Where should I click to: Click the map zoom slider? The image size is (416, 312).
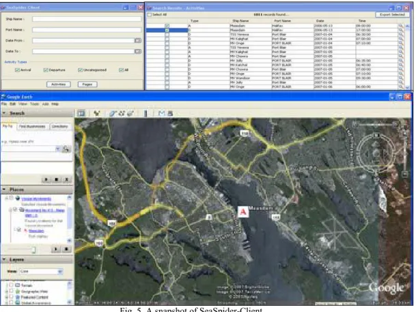[x=405, y=149]
